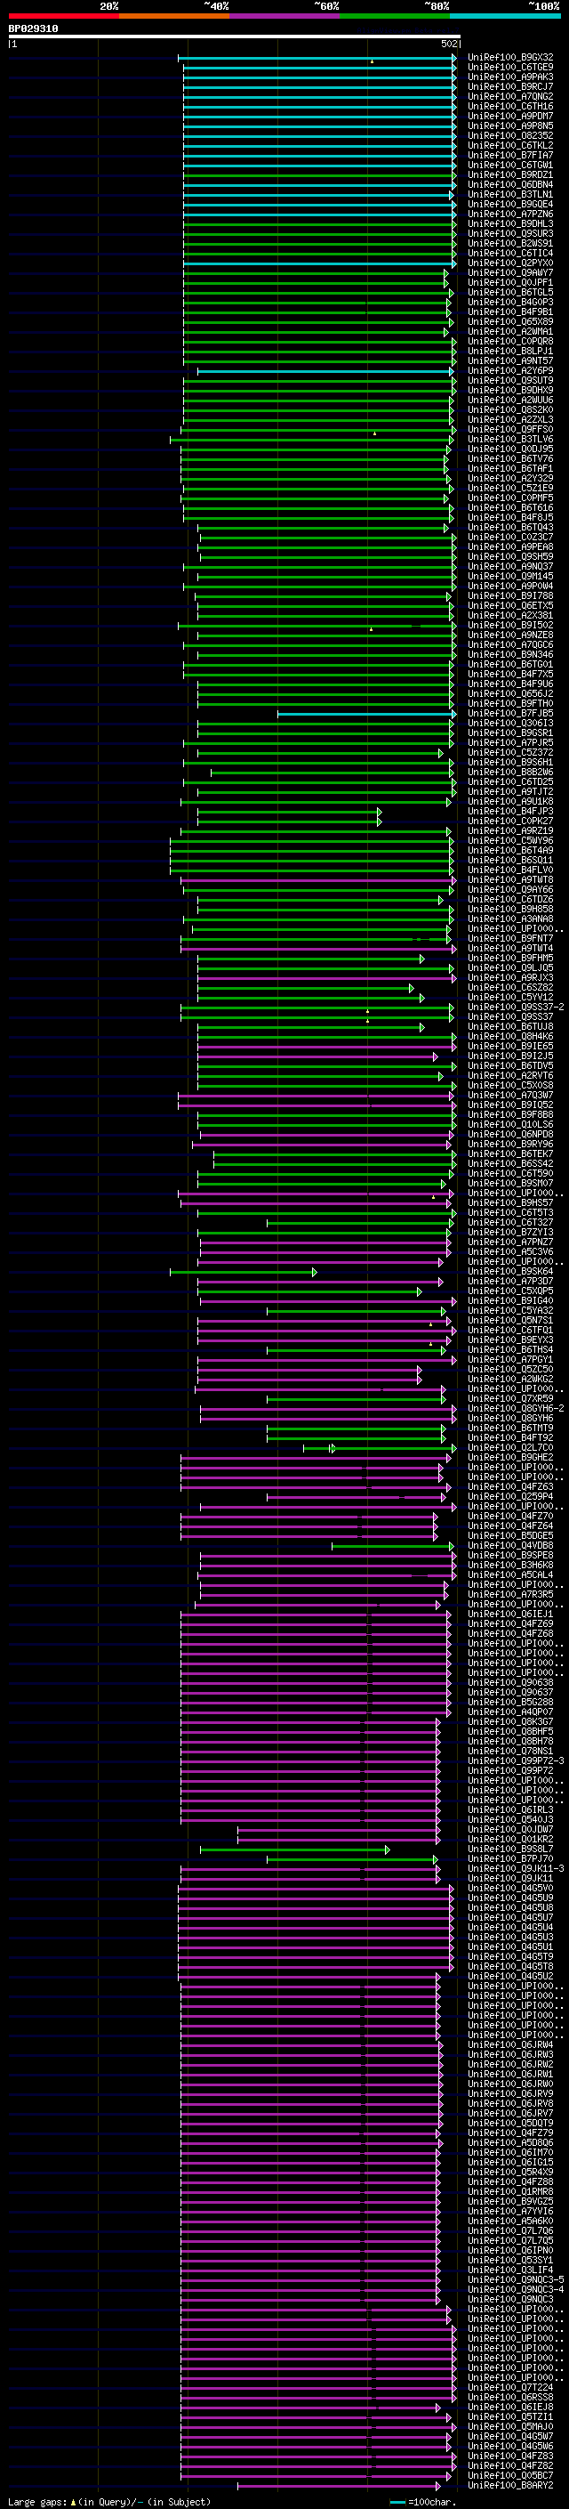Select the UniRef100_Q7T224 entry
The height and width of the screenshot is (2509, 569).
coord(510,2388)
